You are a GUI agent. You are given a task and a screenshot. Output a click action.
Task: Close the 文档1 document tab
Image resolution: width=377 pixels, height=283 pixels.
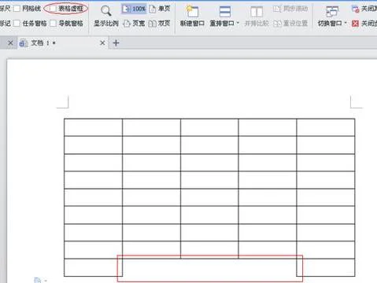(x=102, y=42)
